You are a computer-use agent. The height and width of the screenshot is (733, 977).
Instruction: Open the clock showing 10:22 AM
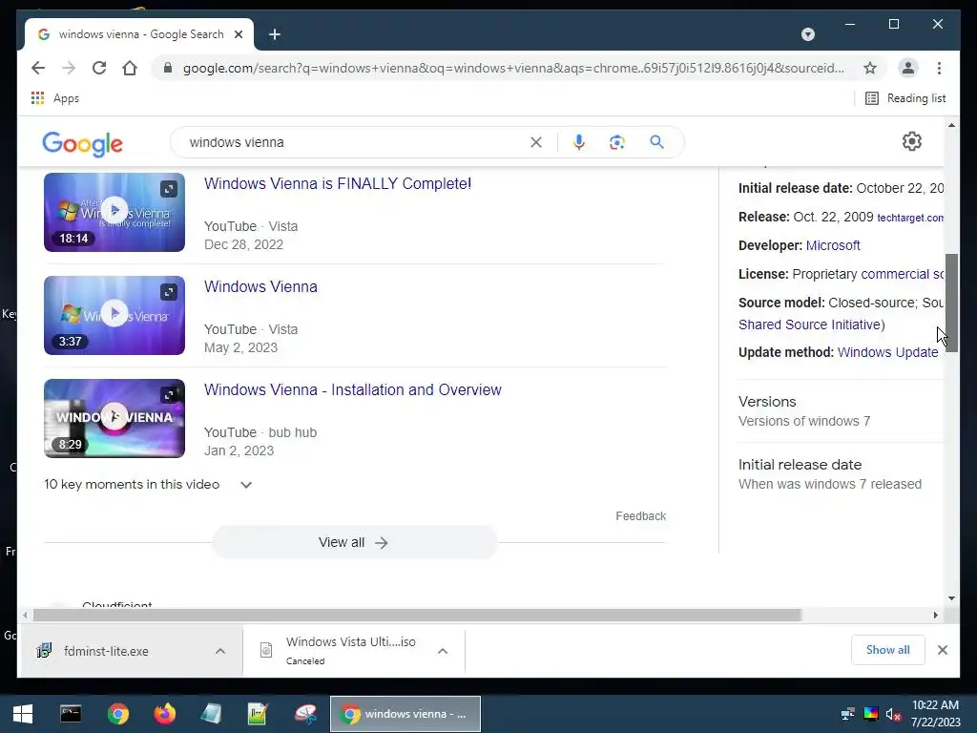(x=935, y=714)
